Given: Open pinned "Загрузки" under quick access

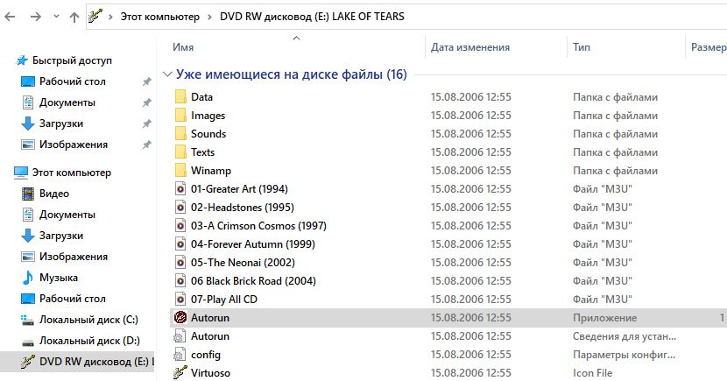Looking at the screenshot, I should tap(61, 123).
